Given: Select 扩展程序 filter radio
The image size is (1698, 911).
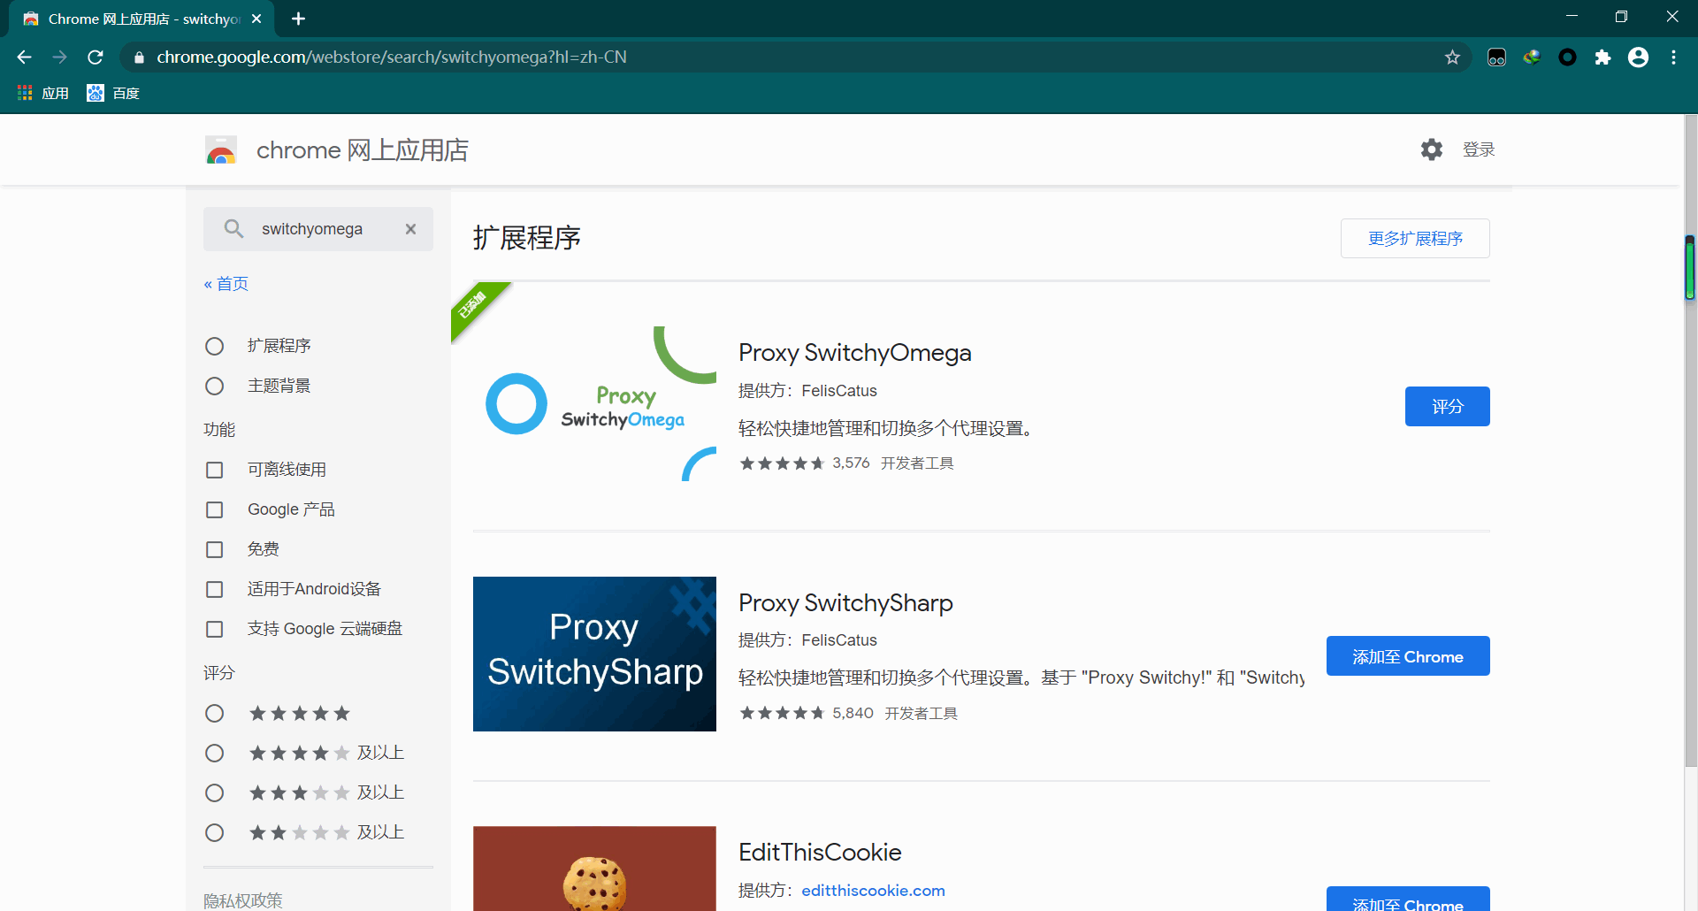Looking at the screenshot, I should pos(214,346).
